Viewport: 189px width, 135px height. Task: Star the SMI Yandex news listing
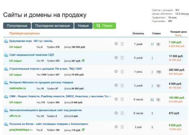tap(116, 99)
